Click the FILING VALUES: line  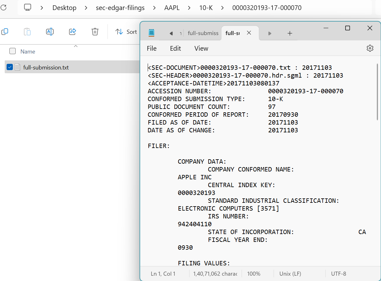click(204, 263)
